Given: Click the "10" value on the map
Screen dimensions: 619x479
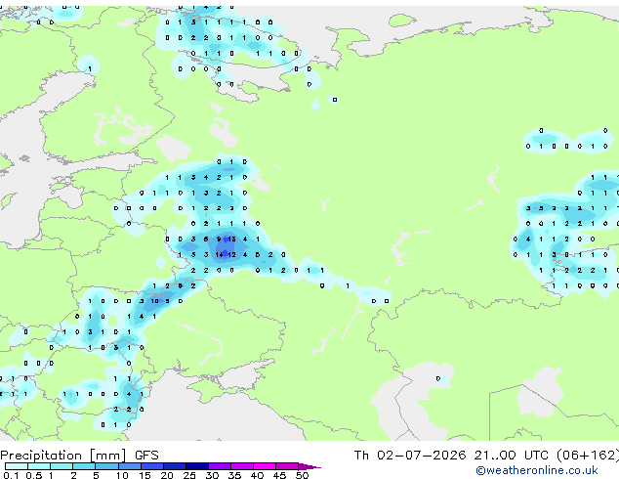Looking at the screenshot, I should pos(154,301).
